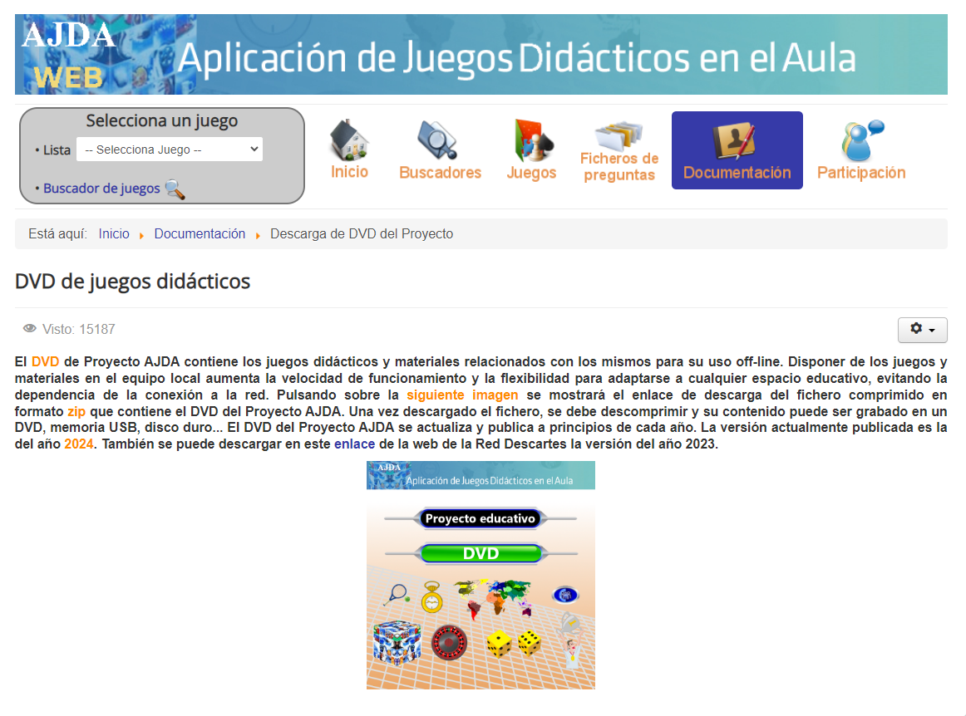The height and width of the screenshot is (716, 966).
Task: Click the AJDA Web header banner
Action: click(481, 55)
